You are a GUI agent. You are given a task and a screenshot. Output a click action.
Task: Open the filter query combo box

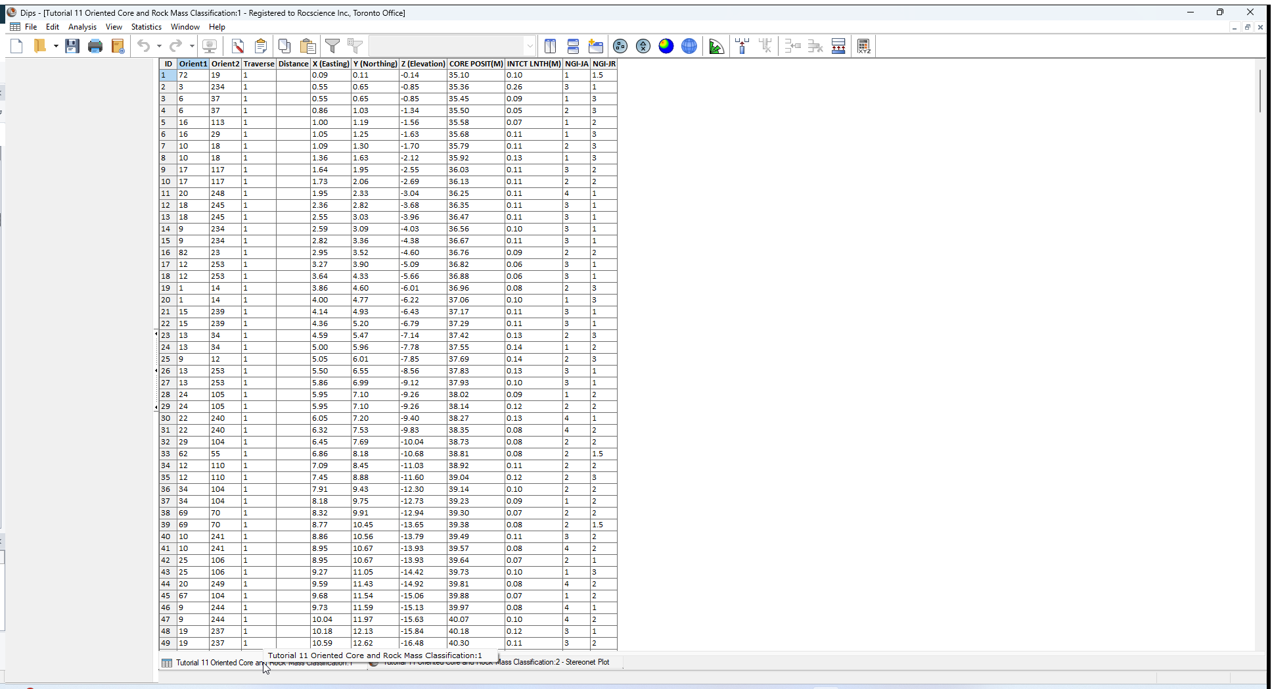[530, 45]
